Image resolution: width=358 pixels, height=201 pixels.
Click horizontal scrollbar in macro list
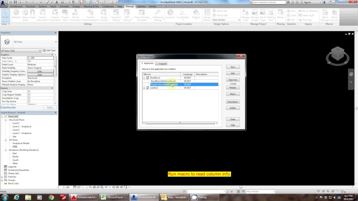[x=180, y=123]
